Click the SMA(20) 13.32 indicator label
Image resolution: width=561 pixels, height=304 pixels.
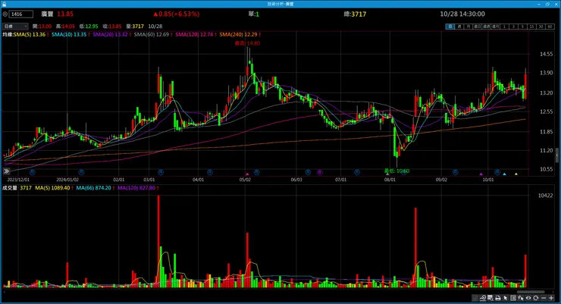(110, 34)
